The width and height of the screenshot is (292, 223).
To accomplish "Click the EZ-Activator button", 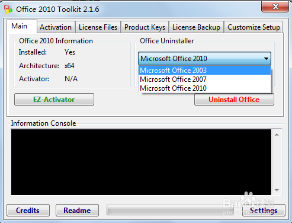I will (x=54, y=100).
